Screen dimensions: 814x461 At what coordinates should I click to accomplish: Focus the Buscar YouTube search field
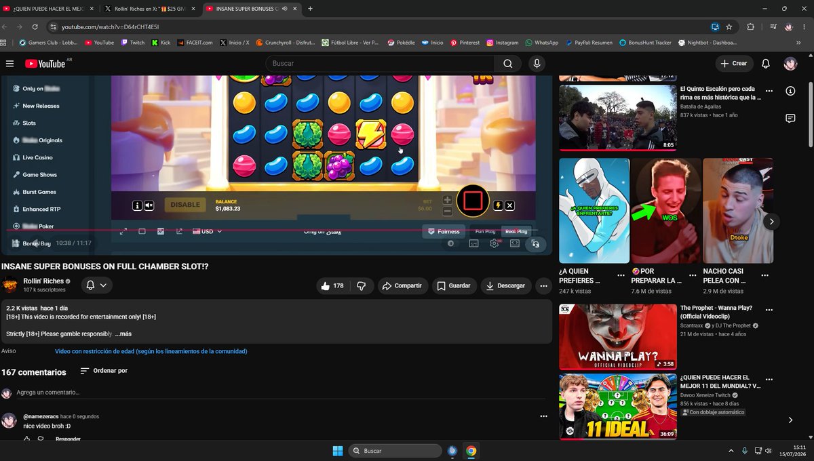(x=380, y=63)
